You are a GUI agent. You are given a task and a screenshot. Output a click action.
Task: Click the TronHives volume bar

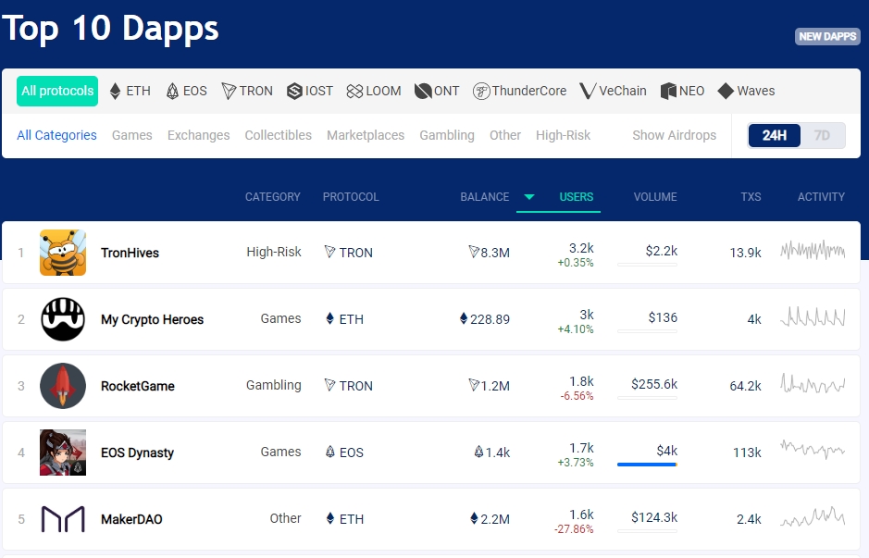647,265
